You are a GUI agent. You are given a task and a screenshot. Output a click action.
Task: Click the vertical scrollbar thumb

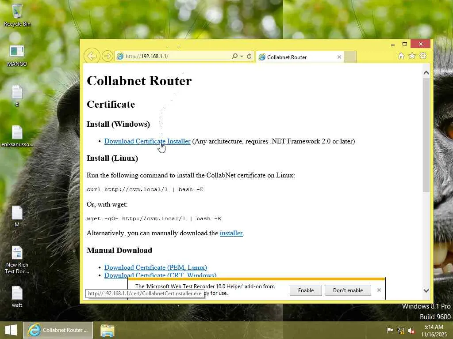(x=426, y=135)
